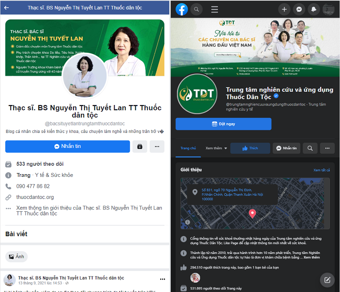Click Nhắn tin blue button on left page
This screenshot has height=292, width=340.
tap(67, 146)
